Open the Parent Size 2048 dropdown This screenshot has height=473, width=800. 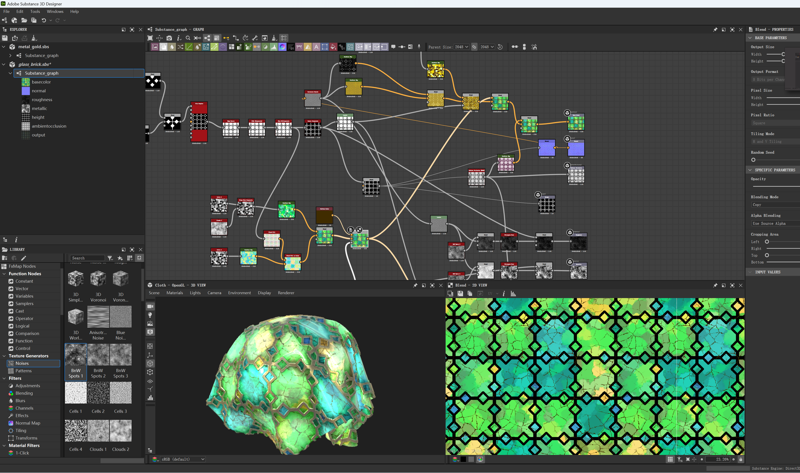[x=461, y=47]
